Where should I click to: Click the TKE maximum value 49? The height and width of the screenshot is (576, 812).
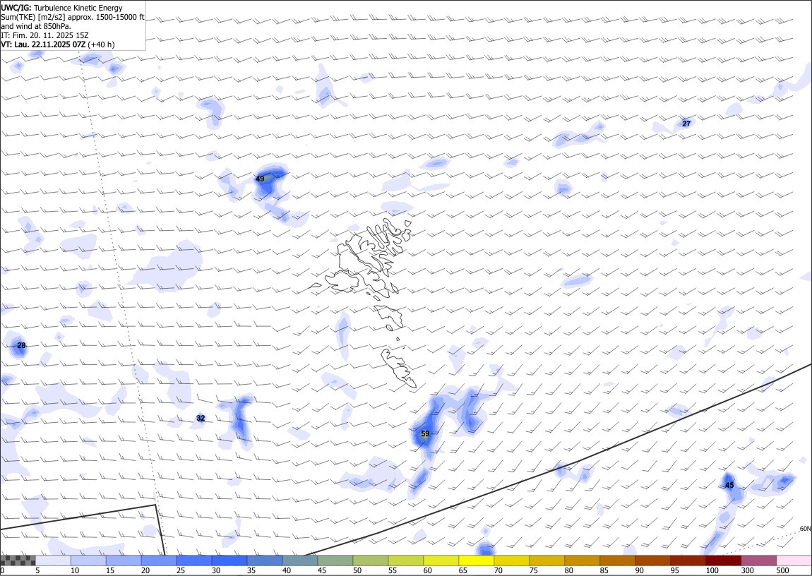(x=260, y=179)
